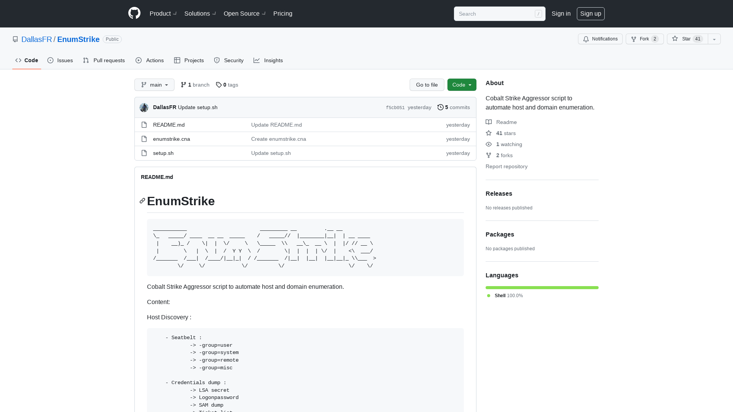Click the Actions workflow icon
The image size is (733, 412).
pyautogui.click(x=139, y=60)
